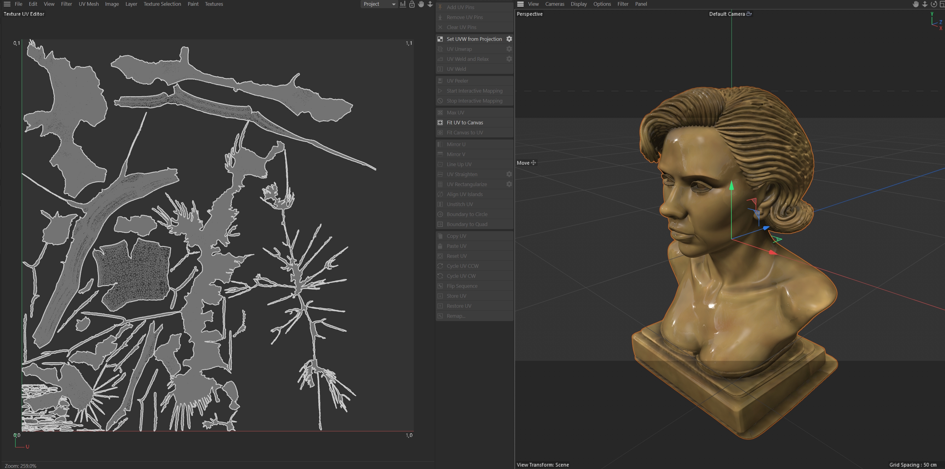The height and width of the screenshot is (469, 945).
Task: Click the pan hand icon in UV editor
Action: click(421, 4)
